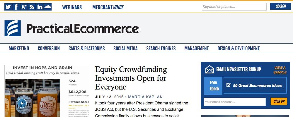Click the newsletter envelope icon
The height and width of the screenshot is (117, 293).
209,69
